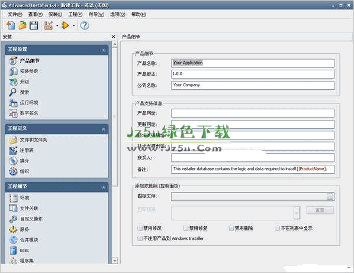Open the 环境 list icon

pos(13,198)
